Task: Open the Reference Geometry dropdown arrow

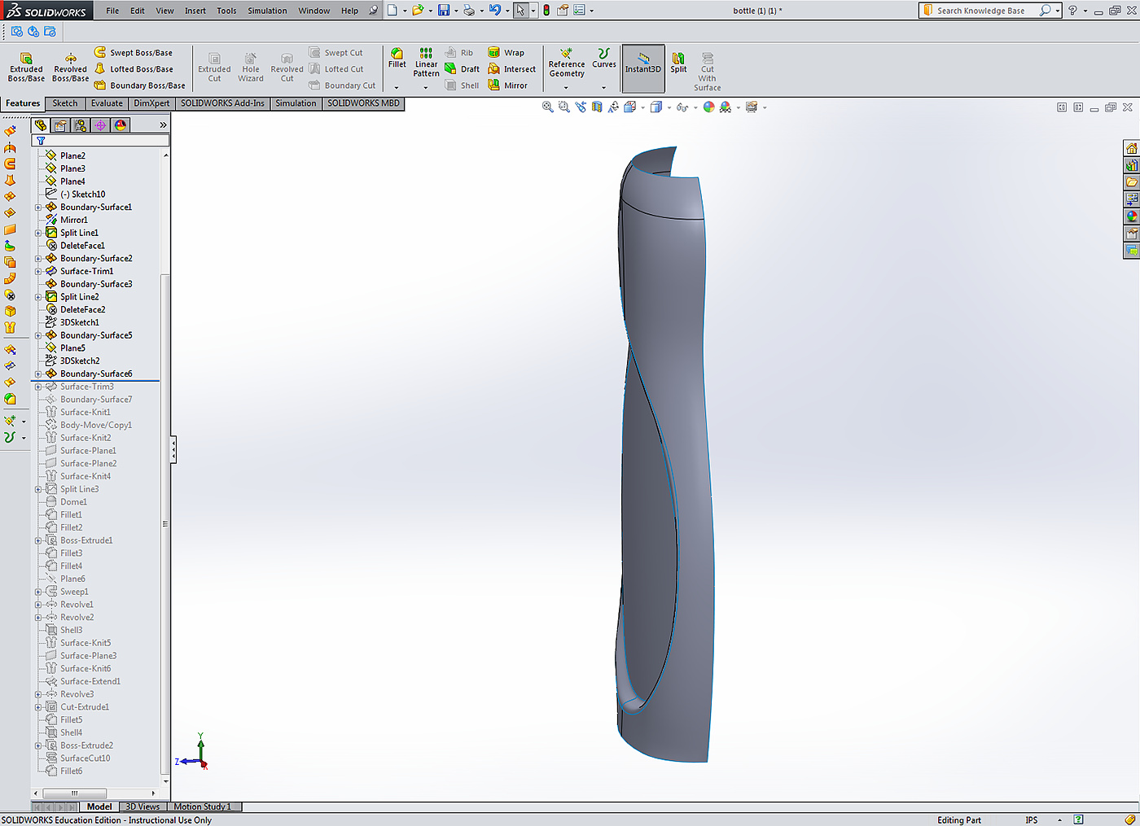Action: (566, 88)
